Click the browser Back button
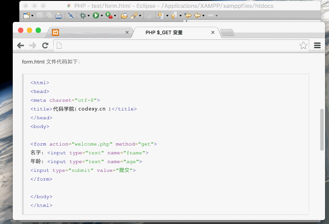 21,46
